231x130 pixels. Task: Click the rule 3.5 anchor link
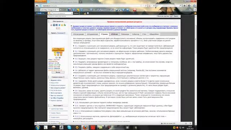[76, 67]
